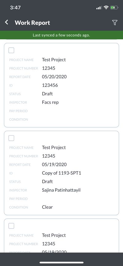123x266 pixels.
Task: Check the box for report ID 123456
Action: point(11,50)
